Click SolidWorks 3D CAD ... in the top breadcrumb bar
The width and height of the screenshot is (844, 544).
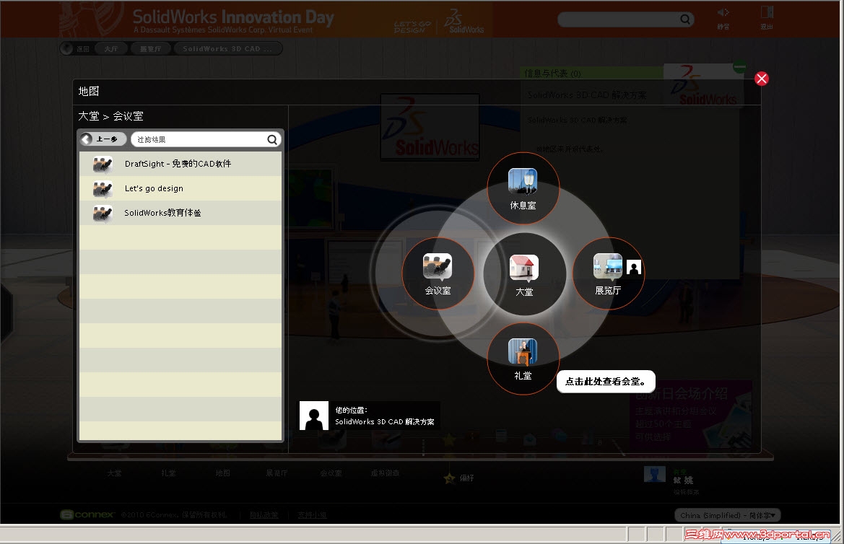tap(227, 49)
